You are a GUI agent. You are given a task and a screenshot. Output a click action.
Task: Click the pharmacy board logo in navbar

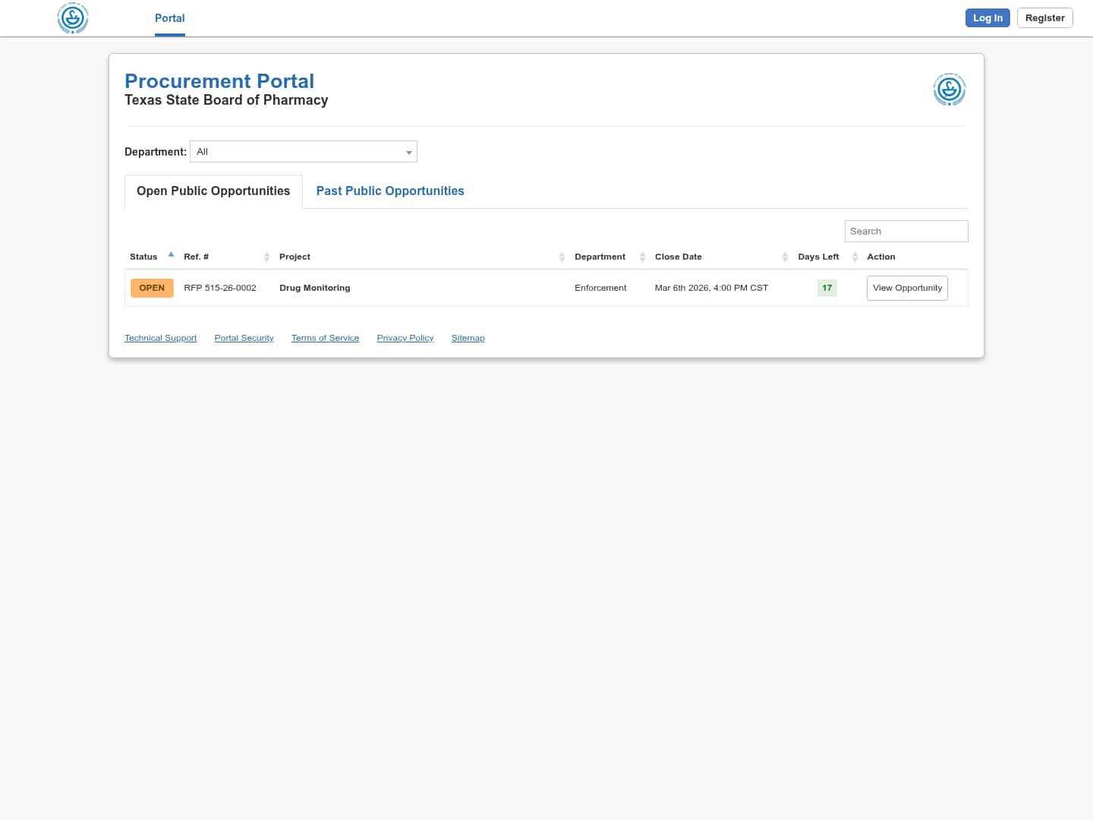pos(72,18)
